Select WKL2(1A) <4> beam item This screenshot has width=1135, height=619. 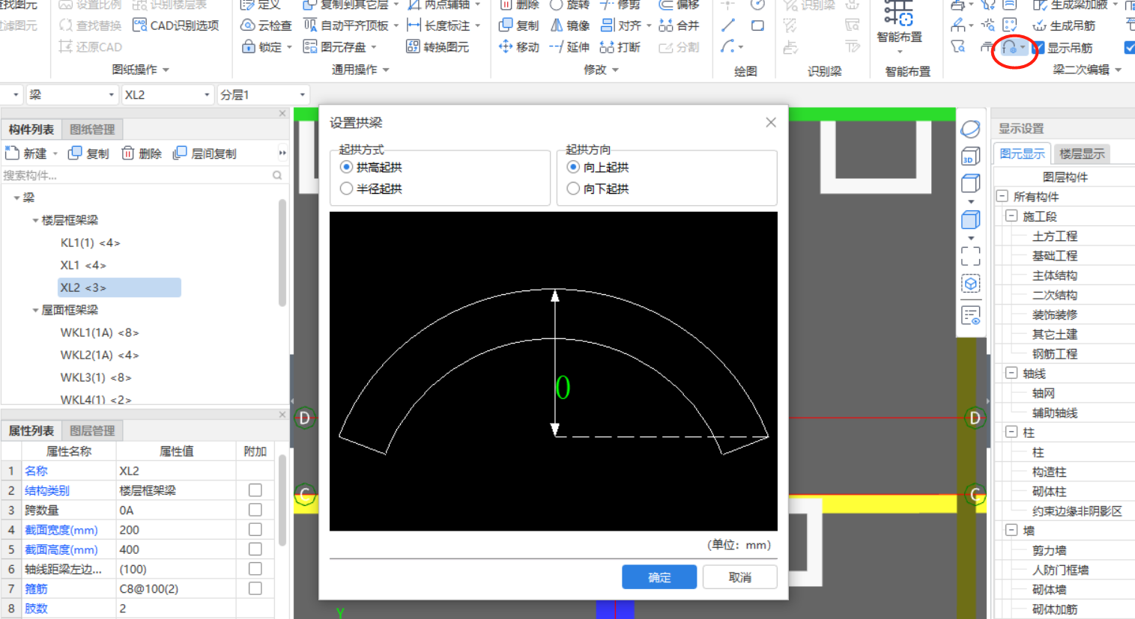[100, 355]
